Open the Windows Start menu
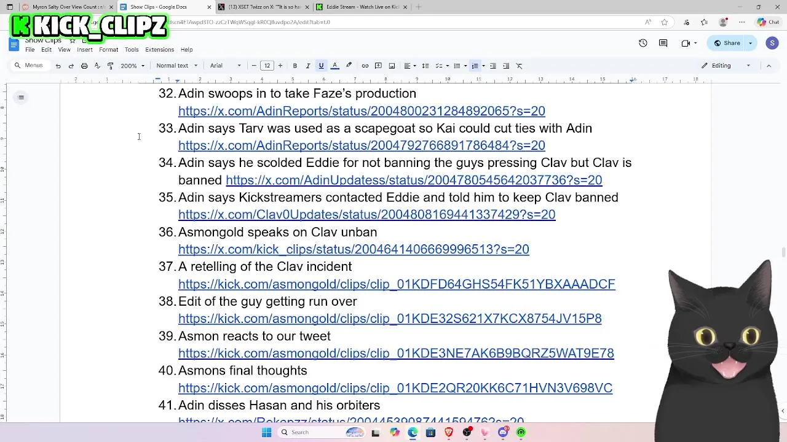This screenshot has height=442, width=787. pyautogui.click(x=266, y=432)
